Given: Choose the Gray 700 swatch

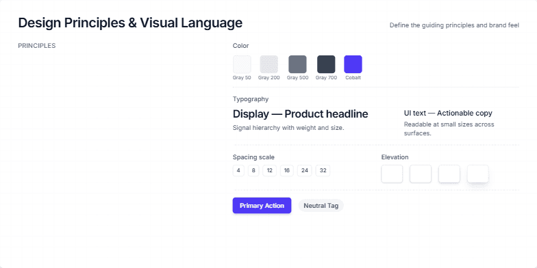Looking at the screenshot, I should pos(326,64).
